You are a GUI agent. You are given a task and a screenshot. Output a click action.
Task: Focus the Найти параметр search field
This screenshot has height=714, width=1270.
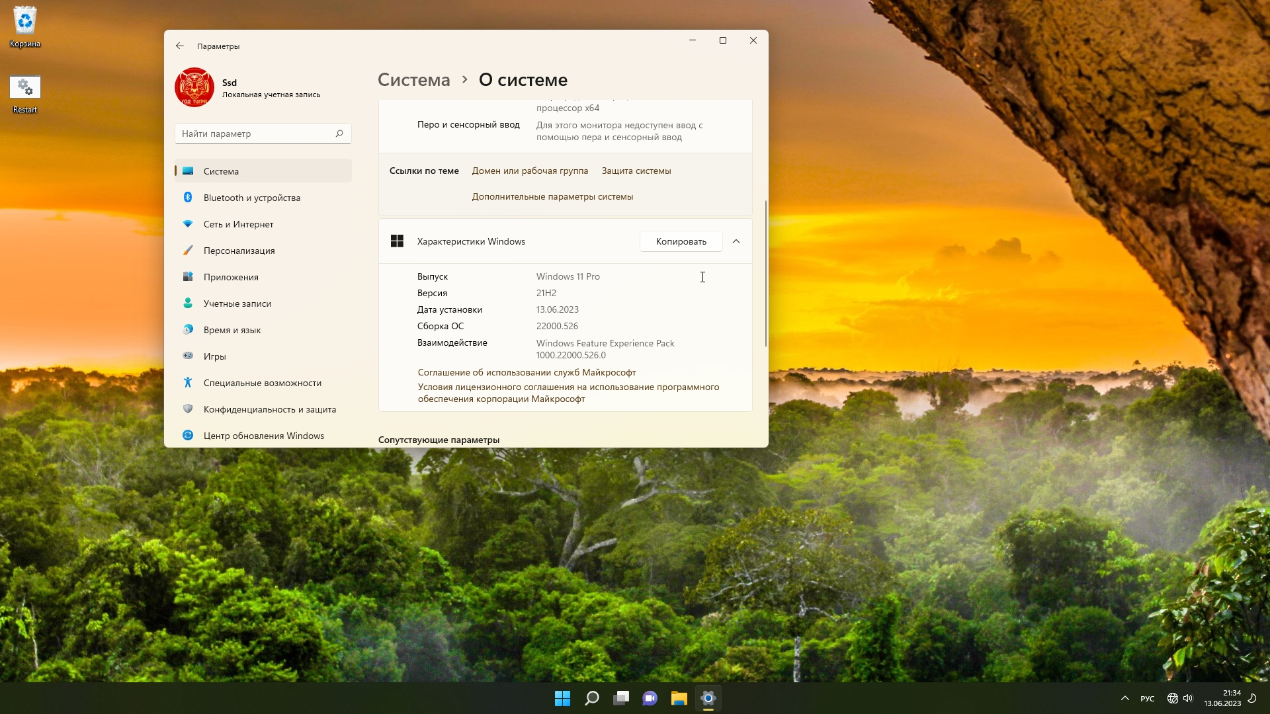[255, 134]
